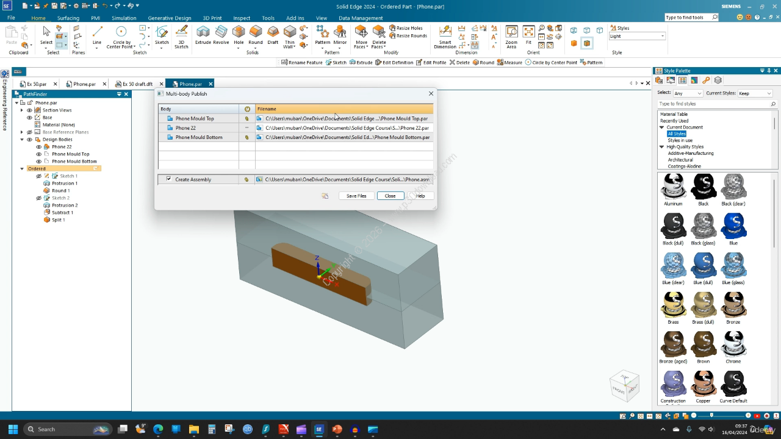Open the Surfacing ribbon tab
781x439 pixels.
click(x=68, y=18)
